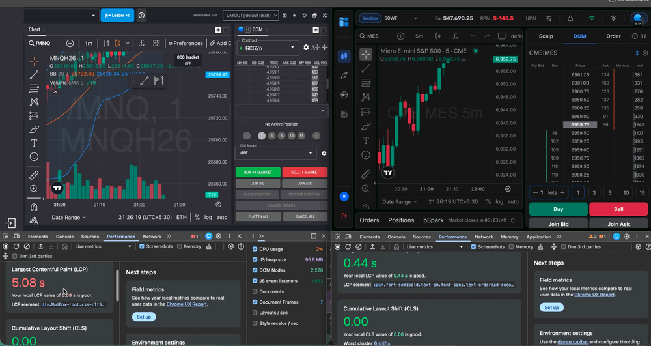Untick the CPU usage checkbox
The width and height of the screenshot is (651, 346).
(255, 249)
